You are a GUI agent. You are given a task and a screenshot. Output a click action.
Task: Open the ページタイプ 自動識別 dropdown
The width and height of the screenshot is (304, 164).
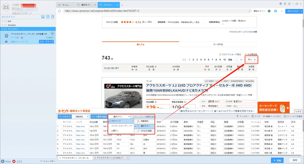coord(81,117)
